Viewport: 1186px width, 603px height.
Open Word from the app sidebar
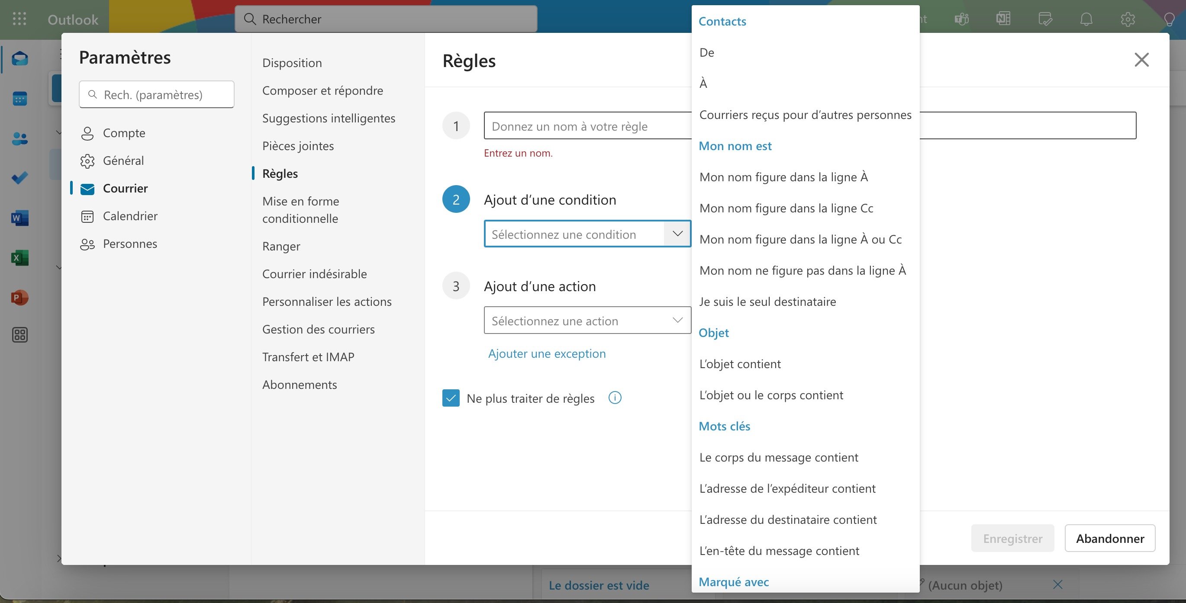(x=19, y=218)
